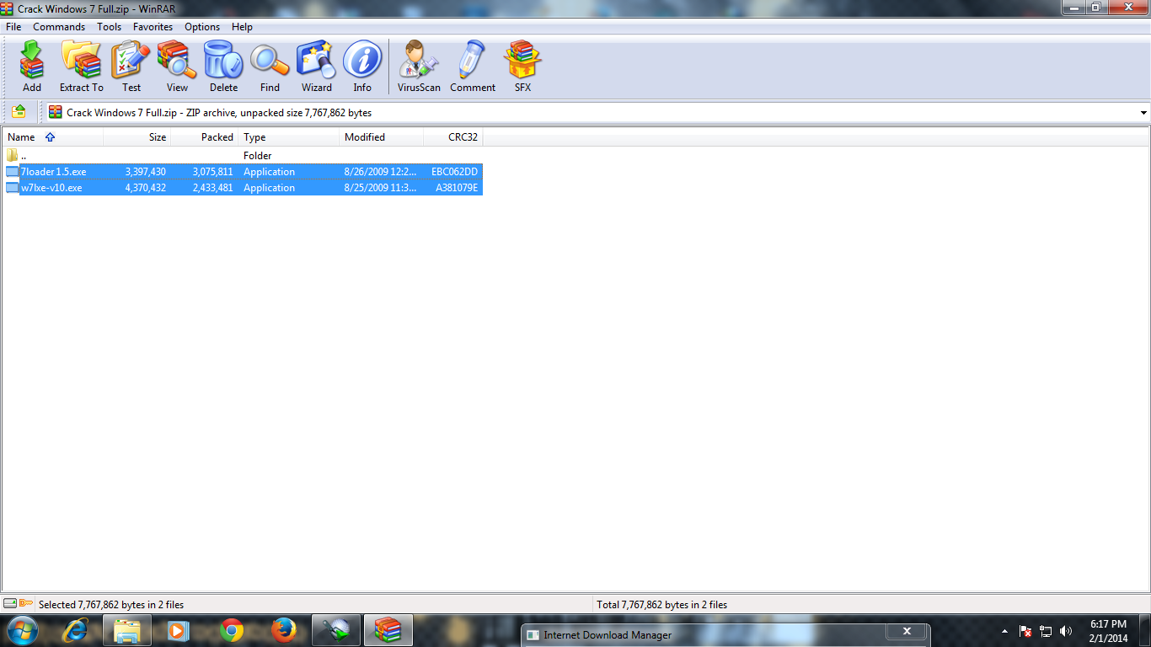Select the 7loader 1.5.exe file icon
The image size is (1151, 647).
pos(12,172)
